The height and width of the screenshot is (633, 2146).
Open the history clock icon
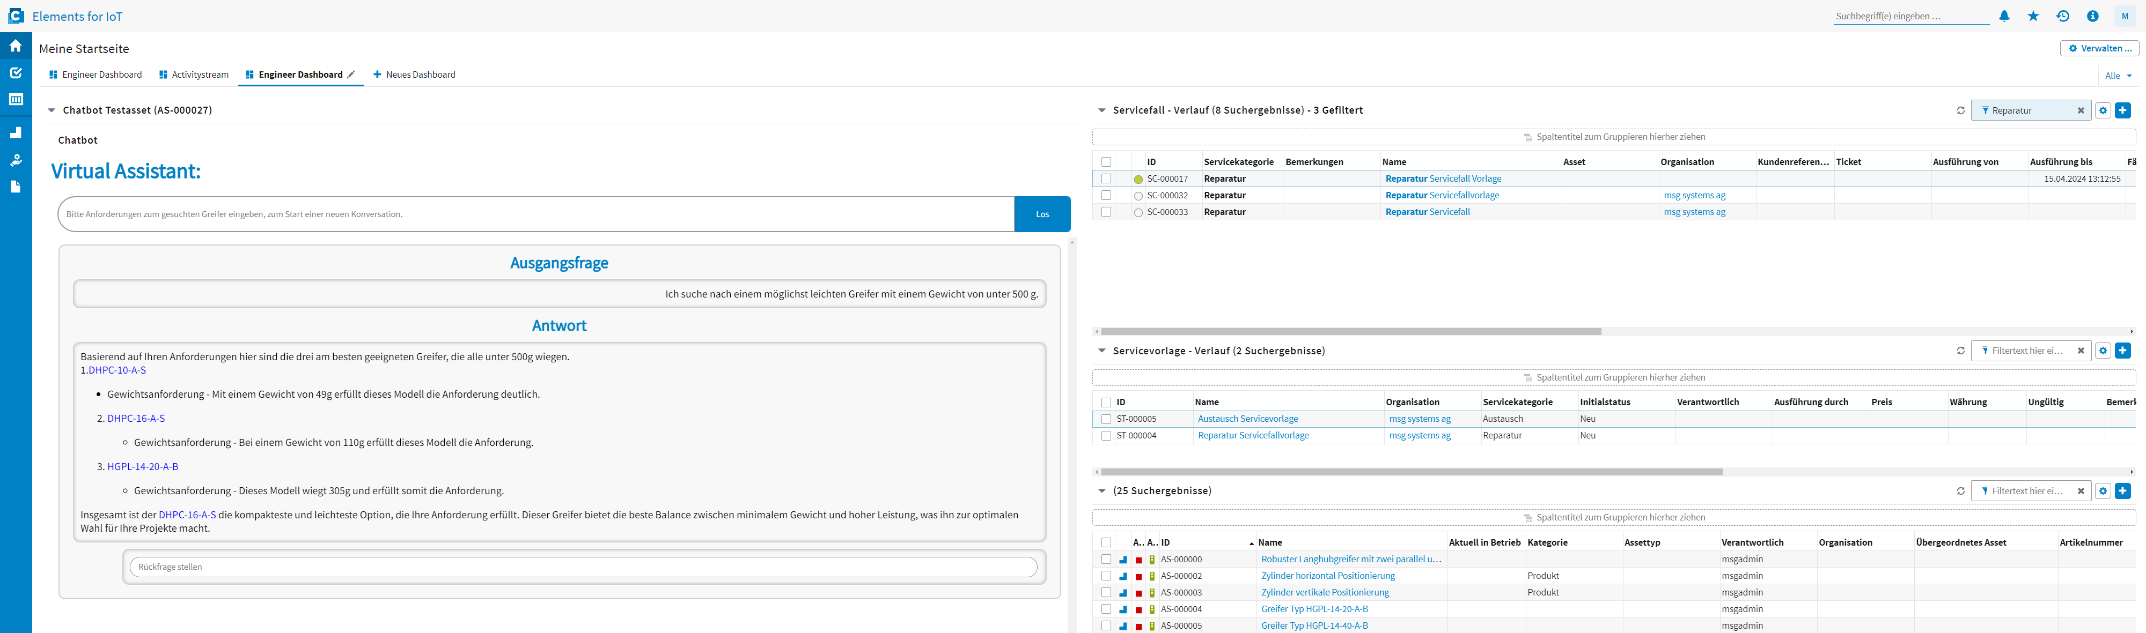pyautogui.click(x=2063, y=16)
